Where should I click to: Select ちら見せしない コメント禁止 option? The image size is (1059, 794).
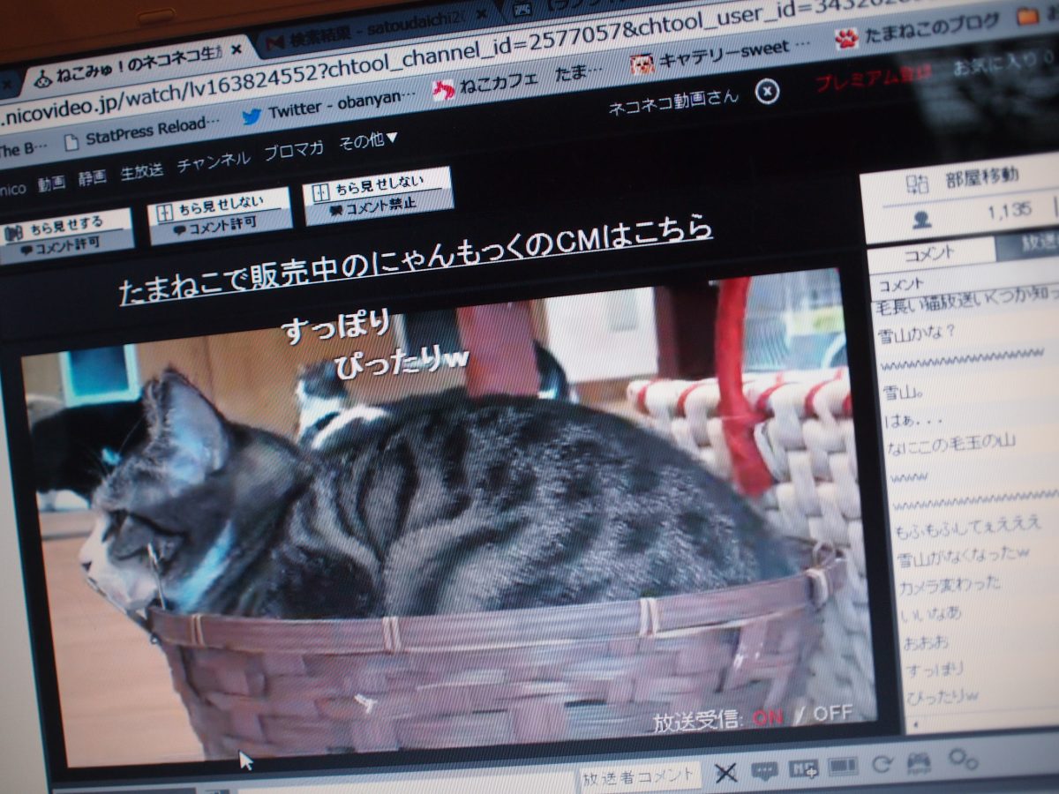(378, 195)
